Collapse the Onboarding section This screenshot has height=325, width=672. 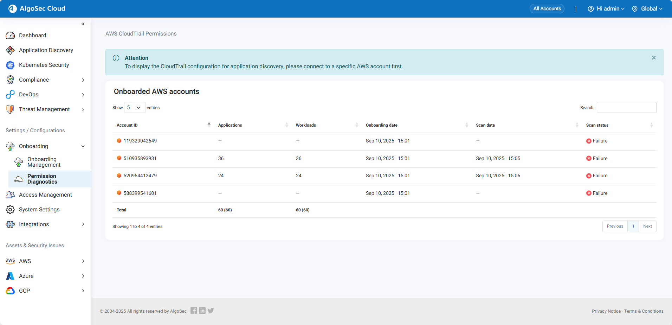[83, 146]
